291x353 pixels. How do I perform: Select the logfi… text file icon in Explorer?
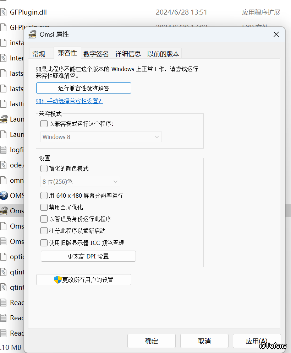3,150
